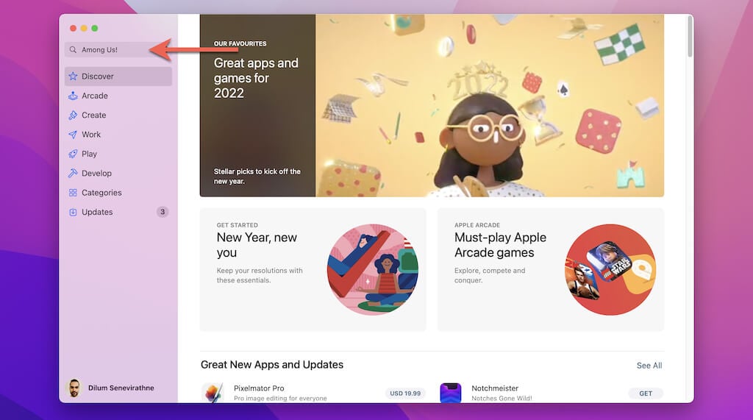Click the Pixelmator Pro title text

click(x=259, y=388)
